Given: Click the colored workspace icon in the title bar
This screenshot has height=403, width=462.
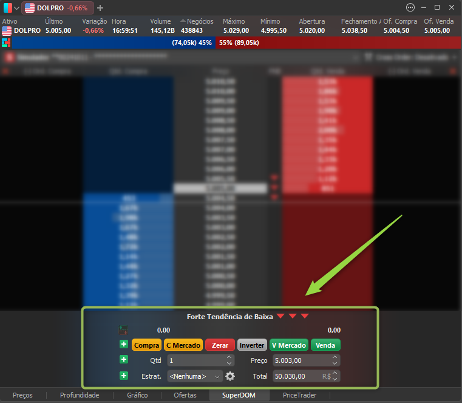Looking at the screenshot, I should [8, 8].
